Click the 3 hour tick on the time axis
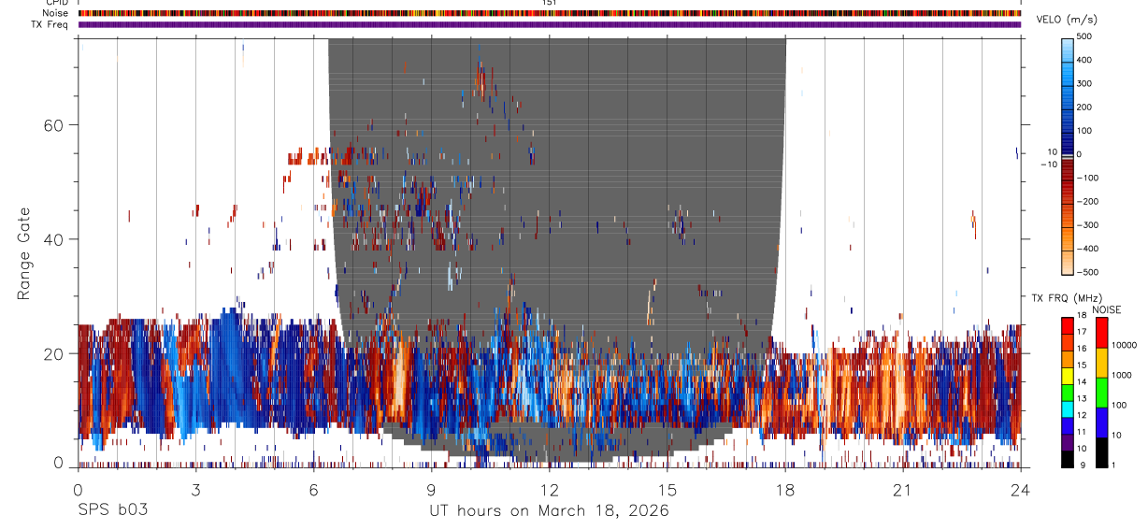Screen dimensions: 1148x530 (195, 489)
